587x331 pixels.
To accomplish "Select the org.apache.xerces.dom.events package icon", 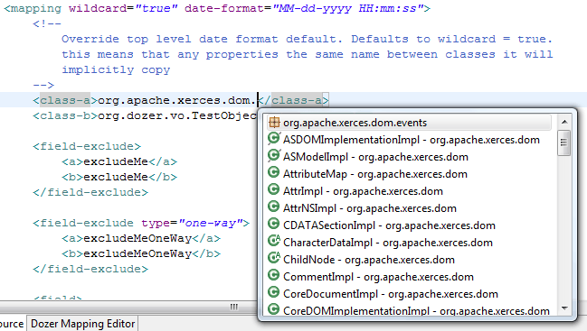I will click(x=274, y=122).
